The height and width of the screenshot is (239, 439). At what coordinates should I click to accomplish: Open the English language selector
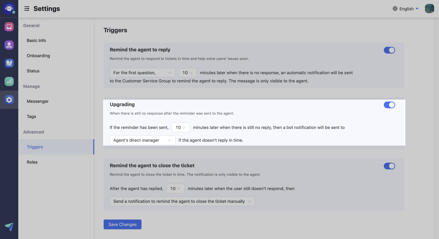(x=405, y=9)
